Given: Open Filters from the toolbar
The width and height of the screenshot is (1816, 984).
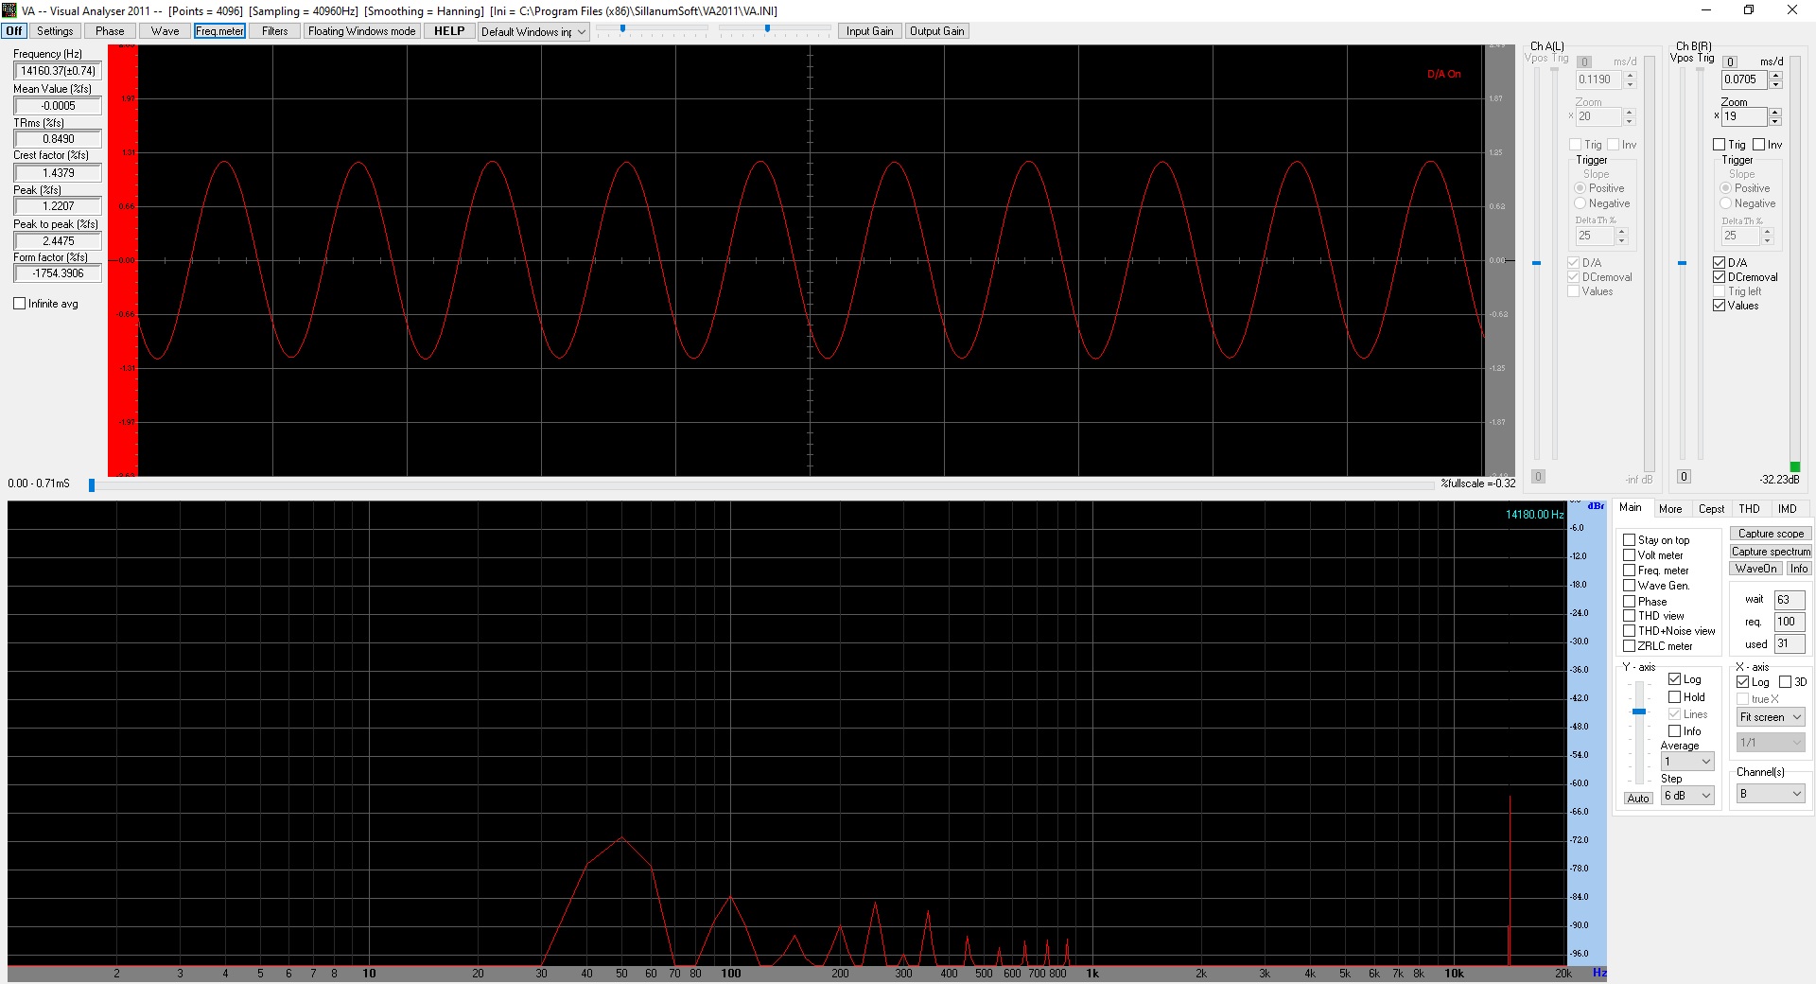Looking at the screenshot, I should tap(275, 31).
